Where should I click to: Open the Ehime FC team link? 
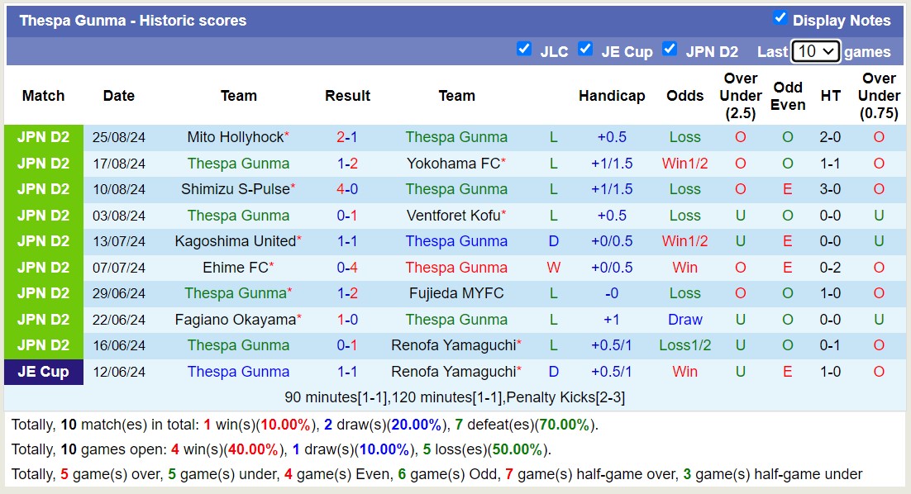coord(235,268)
